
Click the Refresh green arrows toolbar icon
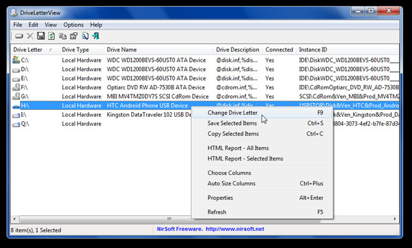pyautogui.click(x=51, y=36)
